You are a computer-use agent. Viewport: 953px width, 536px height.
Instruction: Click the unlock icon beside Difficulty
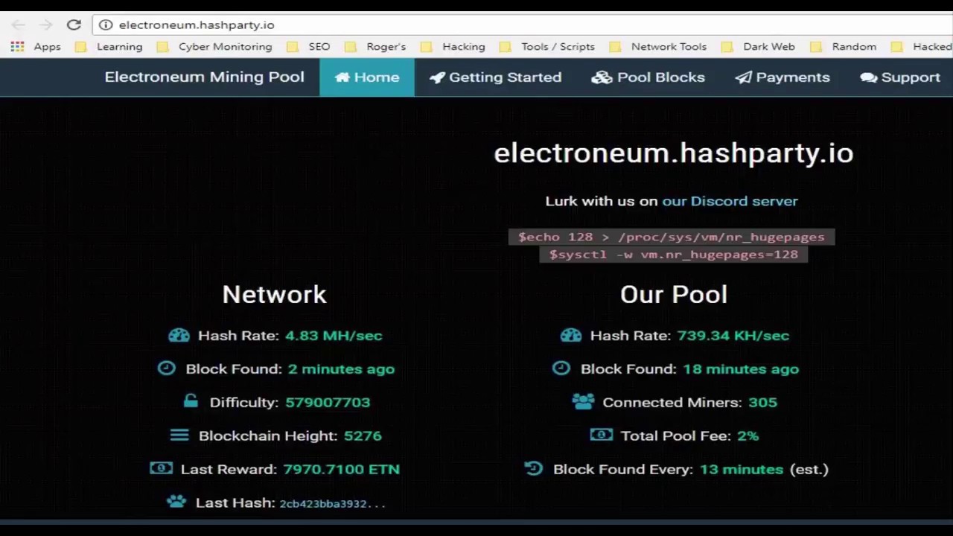191,401
